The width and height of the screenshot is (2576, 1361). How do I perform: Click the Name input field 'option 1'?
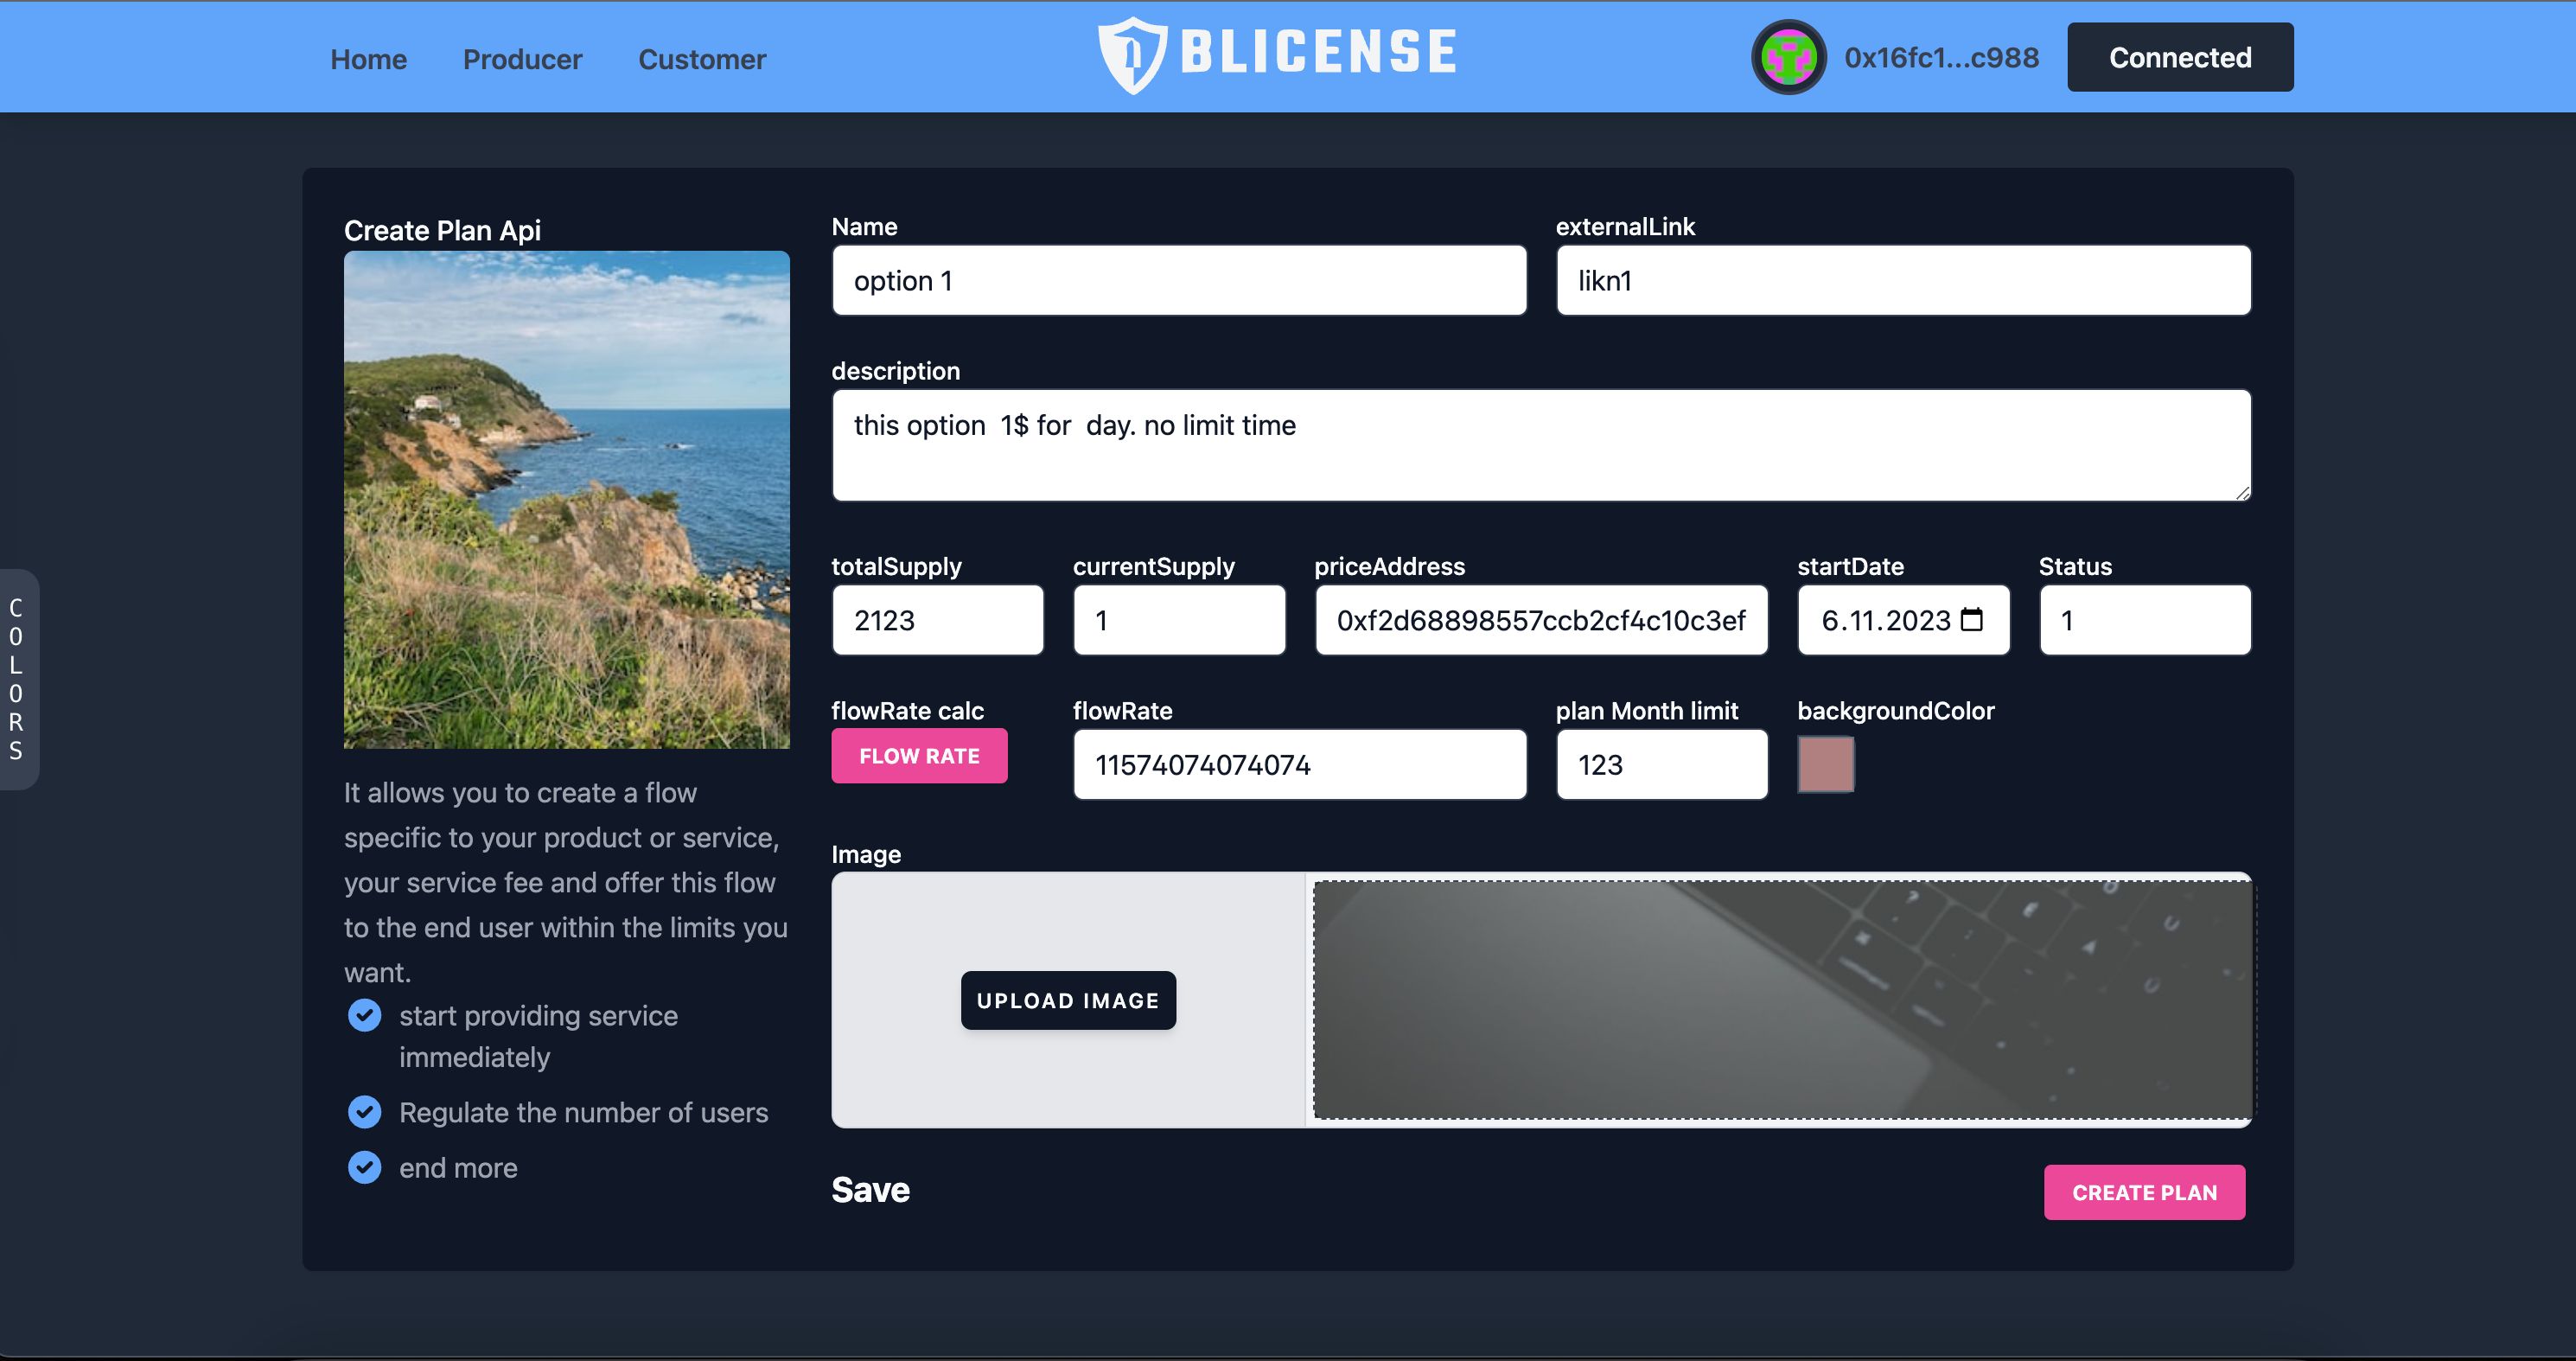1179,279
